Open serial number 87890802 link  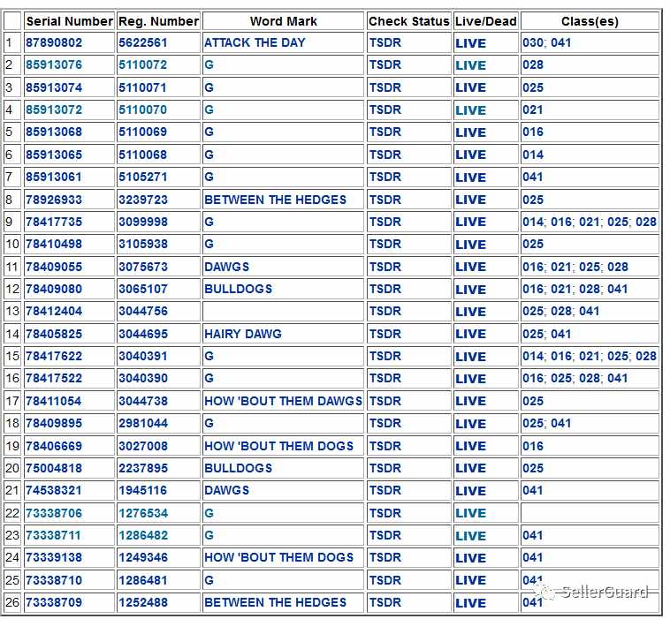pyautogui.click(x=54, y=42)
